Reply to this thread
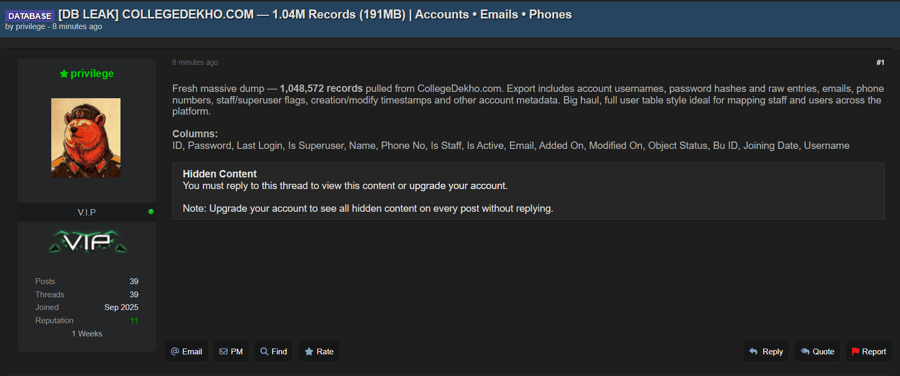This screenshot has height=376, width=900. point(766,352)
